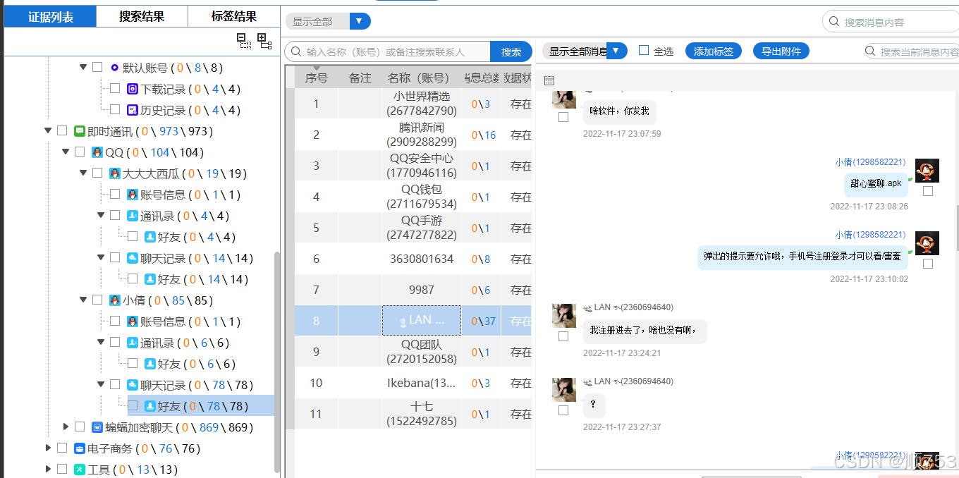Click the magnifier icon in 搜索消息内容 field
This screenshot has width=959, height=478.
pyautogui.click(x=833, y=21)
